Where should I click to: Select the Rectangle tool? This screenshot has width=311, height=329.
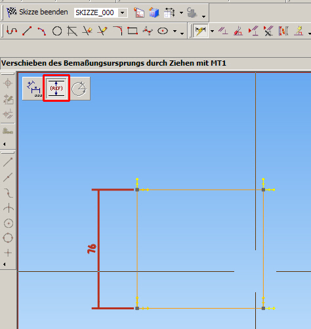click(x=133, y=31)
